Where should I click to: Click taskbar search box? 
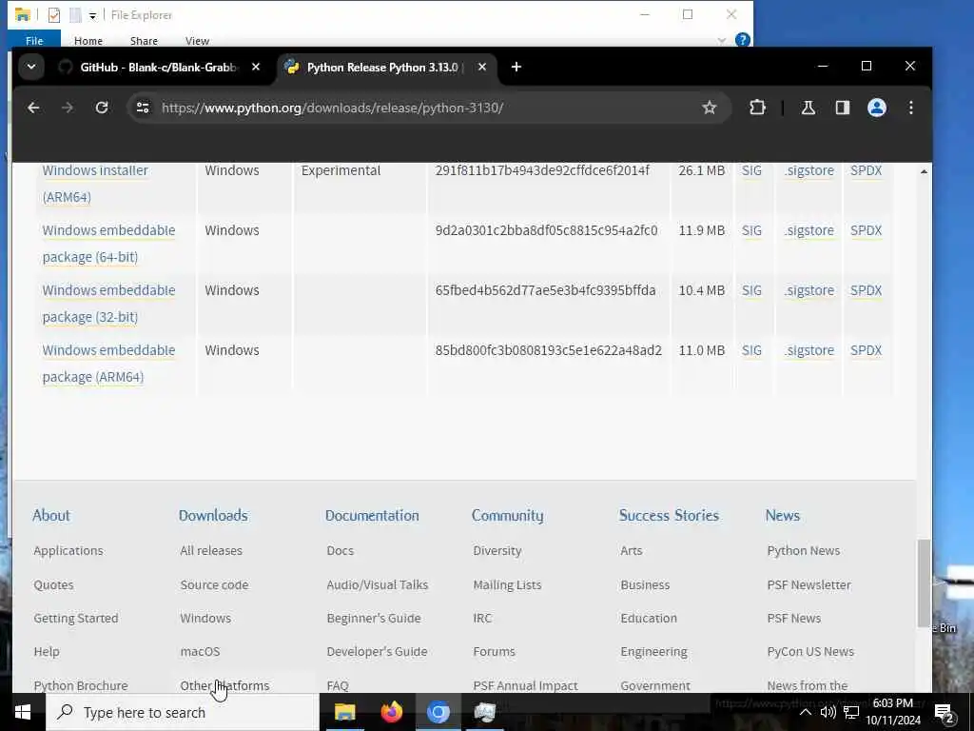[x=183, y=712]
